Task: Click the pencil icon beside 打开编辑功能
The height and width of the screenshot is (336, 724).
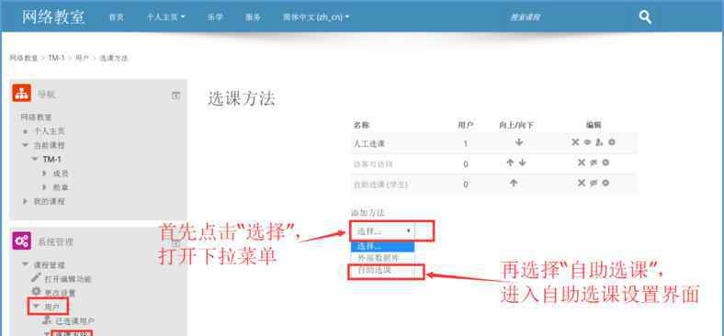Action: pos(36,278)
